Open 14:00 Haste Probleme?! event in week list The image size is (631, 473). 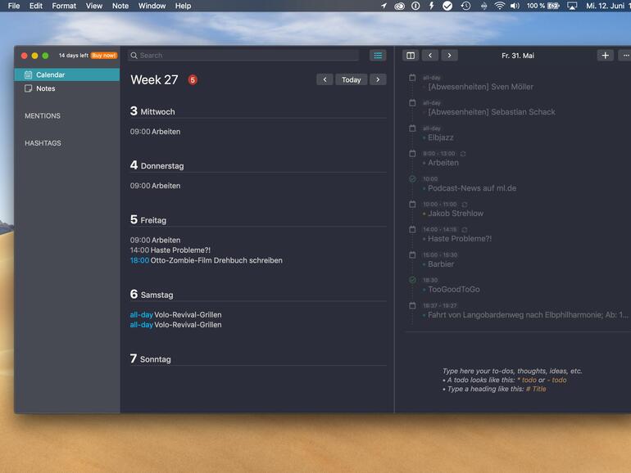pos(170,250)
